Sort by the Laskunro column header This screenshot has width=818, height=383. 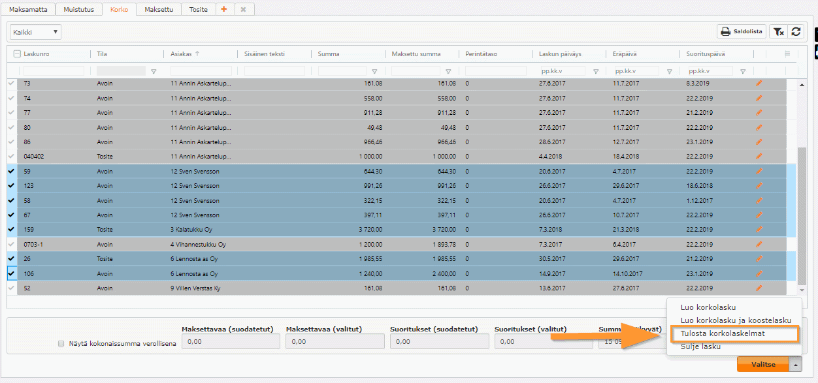coord(37,54)
